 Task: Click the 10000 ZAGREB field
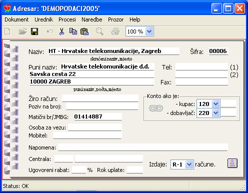92,82
